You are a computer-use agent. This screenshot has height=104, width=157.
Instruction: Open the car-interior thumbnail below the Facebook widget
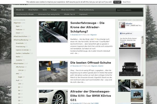124,86
